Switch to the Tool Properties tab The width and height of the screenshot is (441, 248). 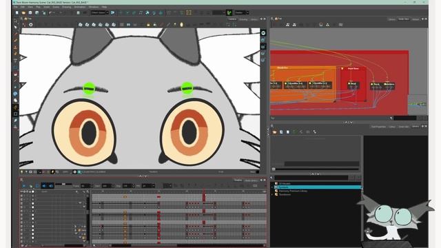[x=378, y=127]
